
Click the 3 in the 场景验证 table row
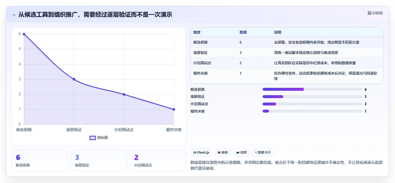(241, 53)
